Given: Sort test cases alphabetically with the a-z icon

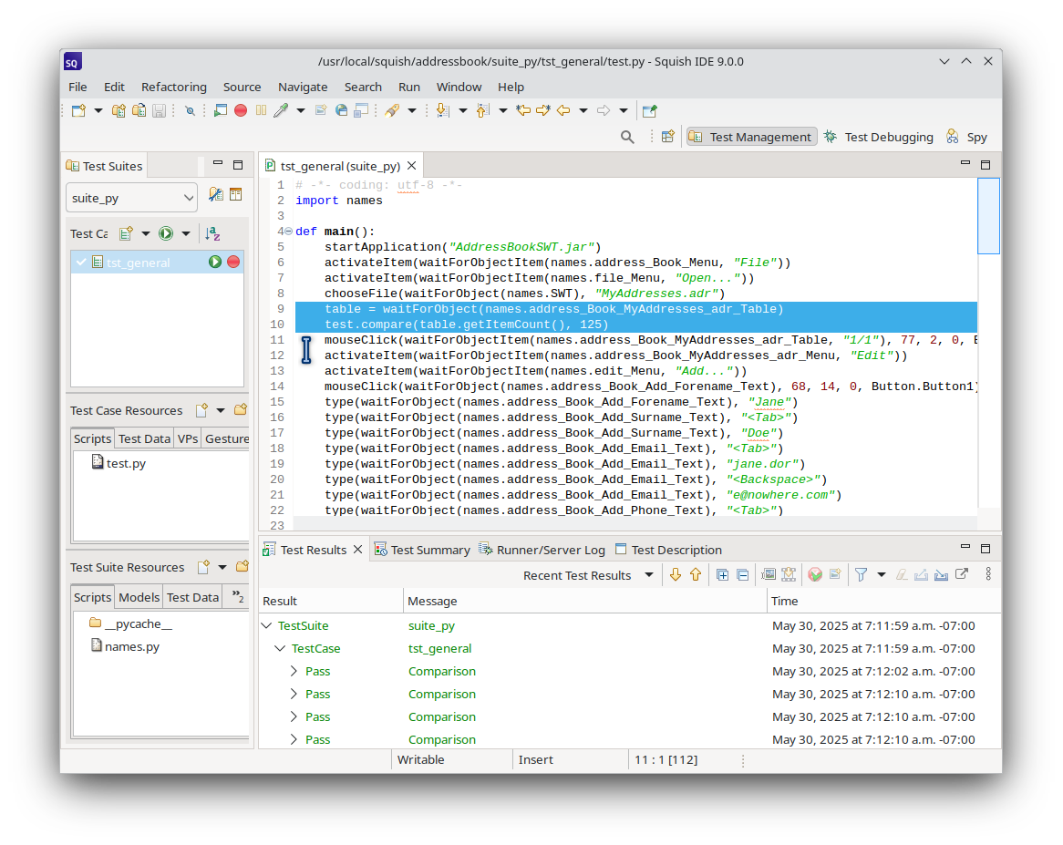Looking at the screenshot, I should point(212,233).
